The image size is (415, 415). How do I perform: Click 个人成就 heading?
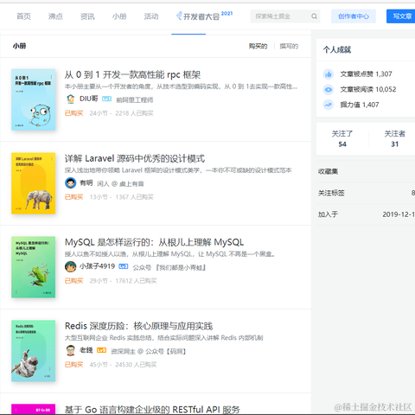coord(337,50)
